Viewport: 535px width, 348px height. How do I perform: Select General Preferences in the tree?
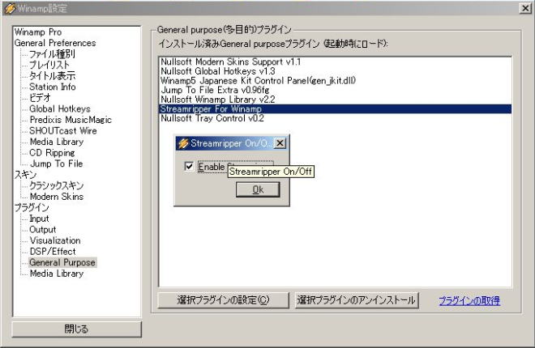(55, 43)
